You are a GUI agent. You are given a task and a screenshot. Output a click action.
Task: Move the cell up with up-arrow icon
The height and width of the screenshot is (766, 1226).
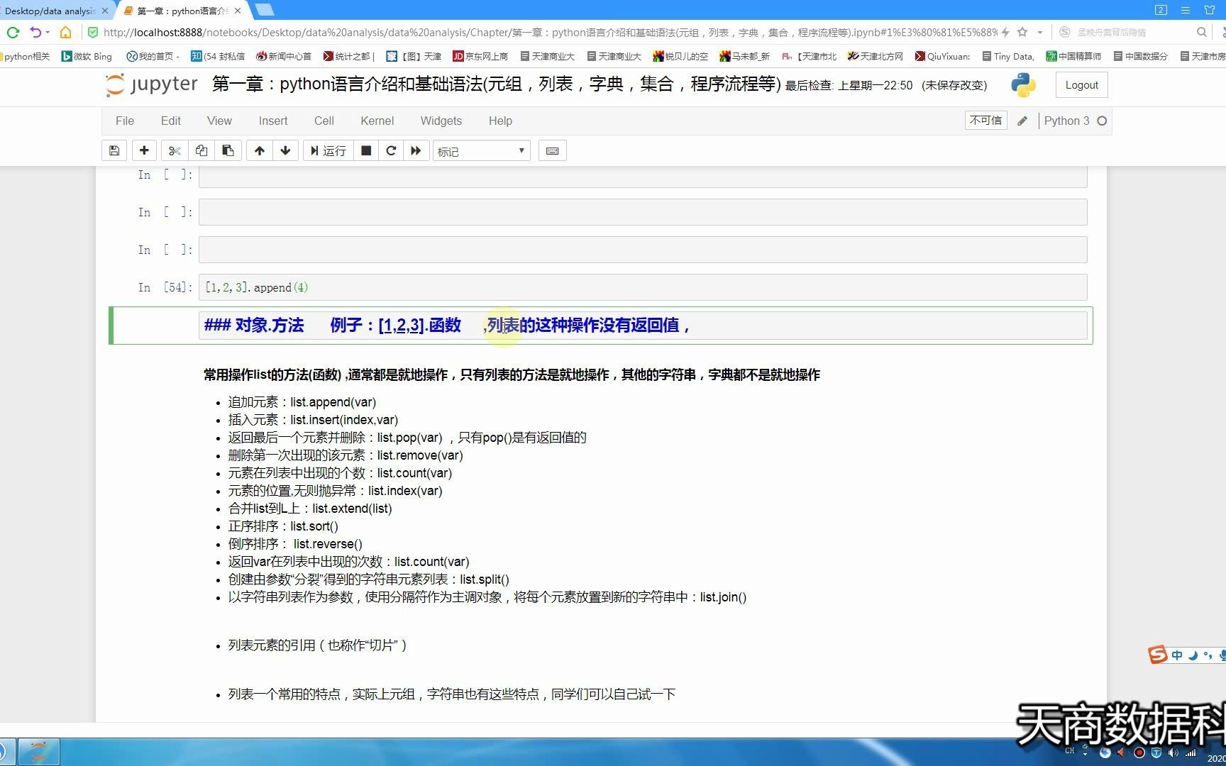point(259,150)
